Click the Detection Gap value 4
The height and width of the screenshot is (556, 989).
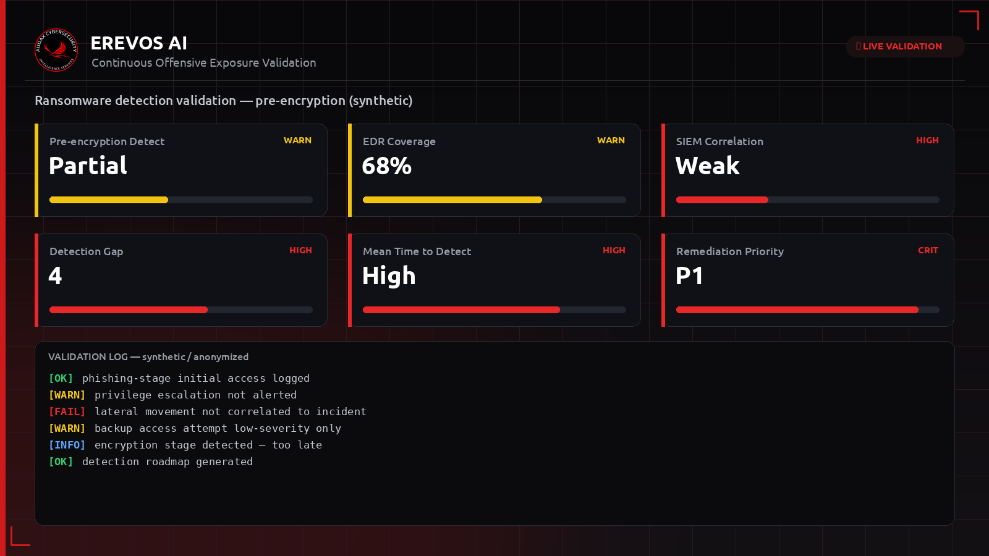(56, 276)
